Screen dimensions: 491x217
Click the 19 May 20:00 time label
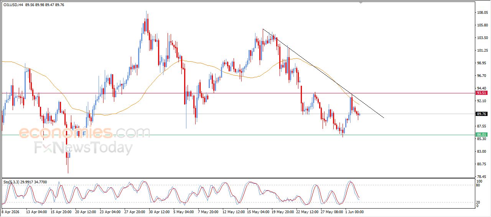(x=283, y=212)
